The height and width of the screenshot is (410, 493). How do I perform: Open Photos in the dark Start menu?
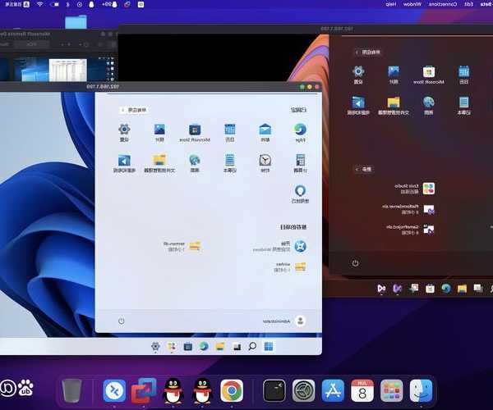(394, 73)
